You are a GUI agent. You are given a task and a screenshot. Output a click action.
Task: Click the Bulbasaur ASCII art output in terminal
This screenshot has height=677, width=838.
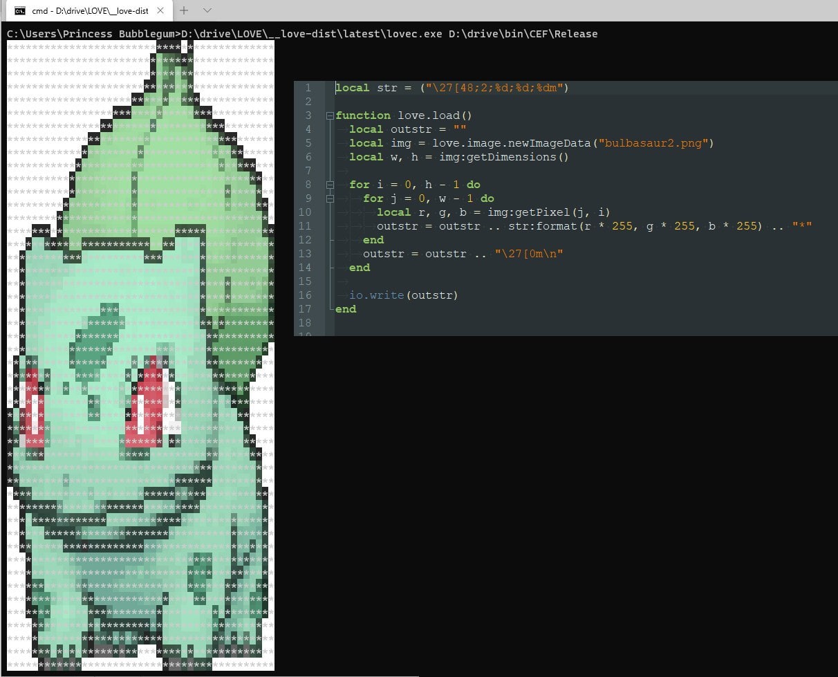pos(140,355)
